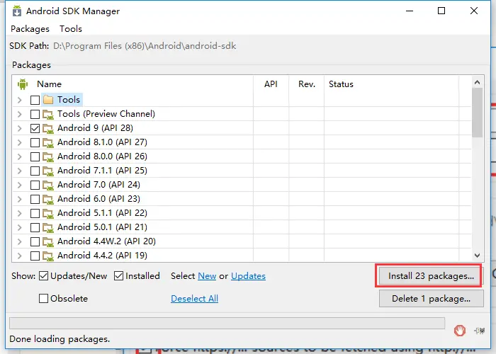The width and height of the screenshot is (496, 354).
Task: Click the package list scrollbar thumb
Action: [477, 113]
